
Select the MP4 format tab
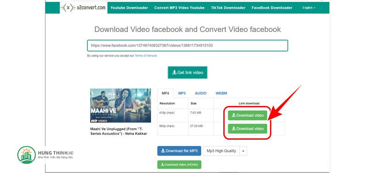[x=165, y=93]
